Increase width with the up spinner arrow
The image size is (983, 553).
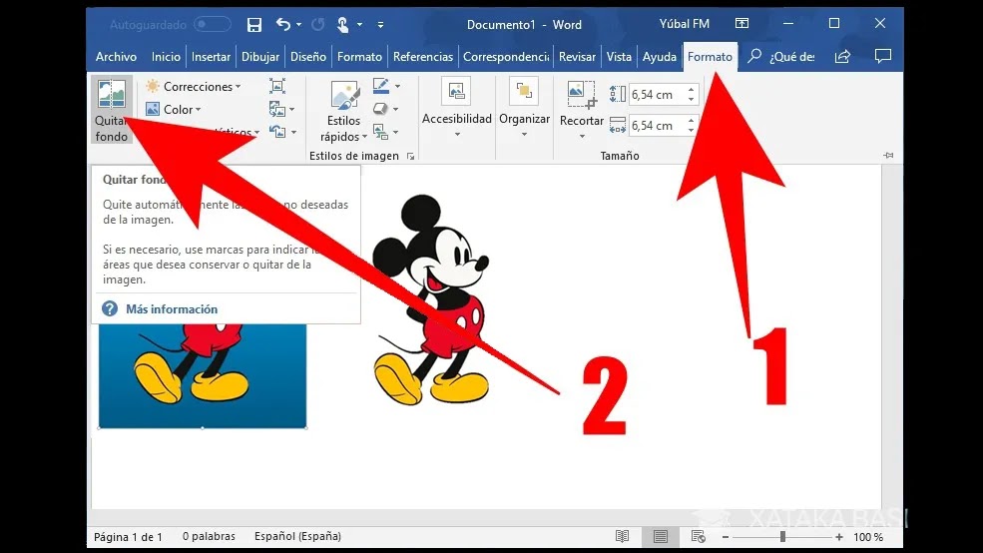point(691,121)
